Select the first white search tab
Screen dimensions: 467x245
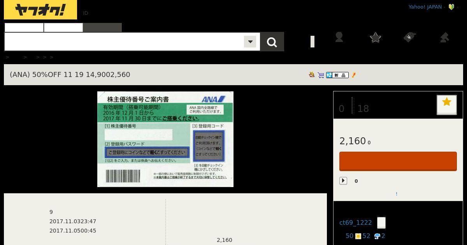[x=24, y=28]
